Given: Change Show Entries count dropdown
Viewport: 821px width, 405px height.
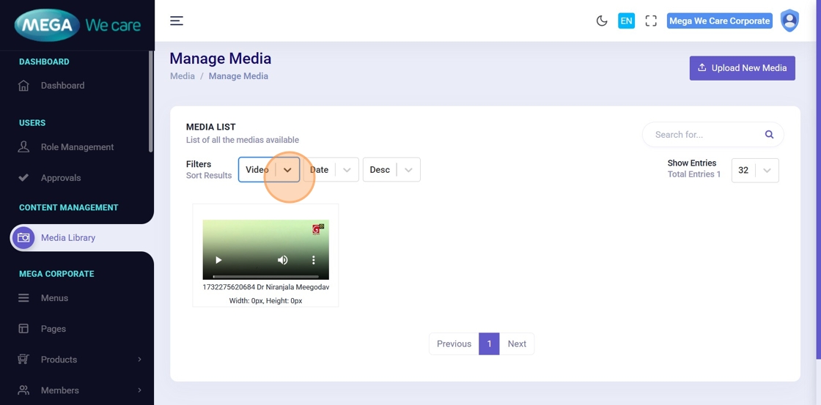Looking at the screenshot, I should coord(755,170).
